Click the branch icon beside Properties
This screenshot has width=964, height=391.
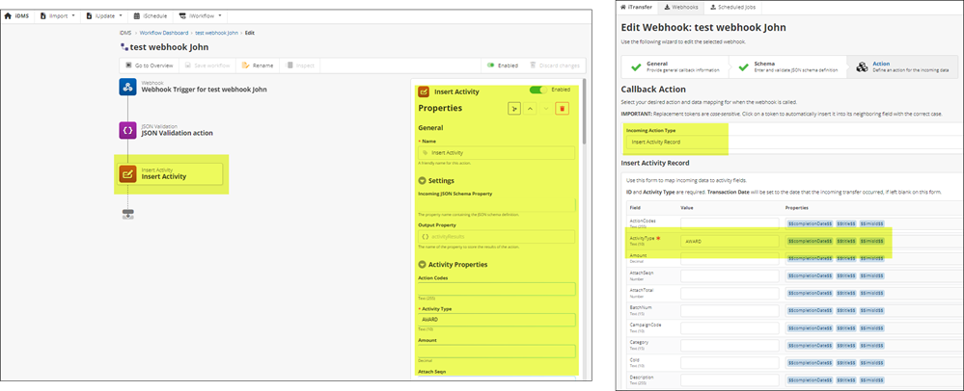(514, 109)
